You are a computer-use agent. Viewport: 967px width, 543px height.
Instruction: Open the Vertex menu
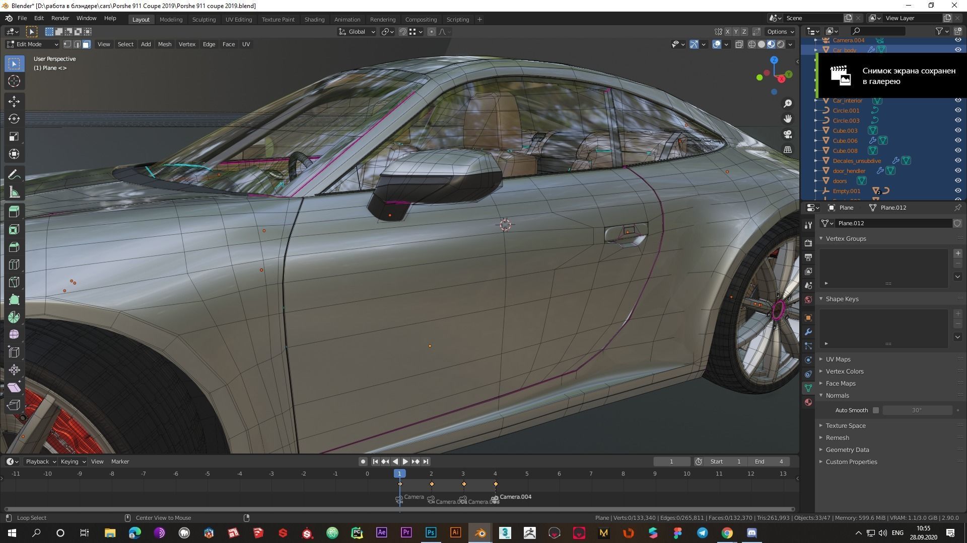point(187,44)
